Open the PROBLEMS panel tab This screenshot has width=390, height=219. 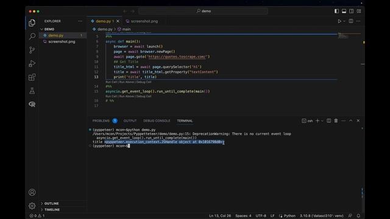(101, 120)
